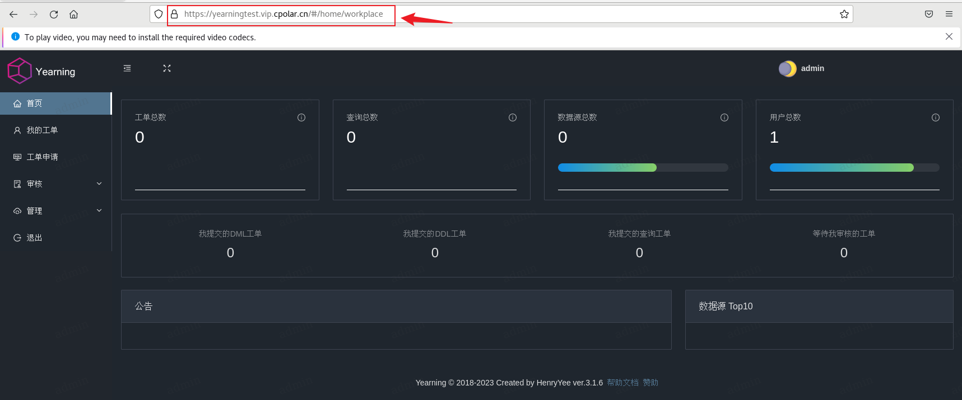962x400 pixels.
Task: Toggle dark mode moon icon
Action: pyautogui.click(x=787, y=68)
